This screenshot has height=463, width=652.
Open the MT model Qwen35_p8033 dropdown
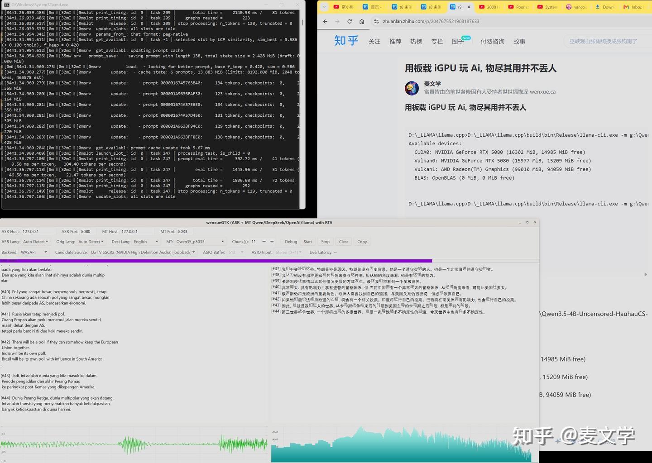tap(200, 242)
